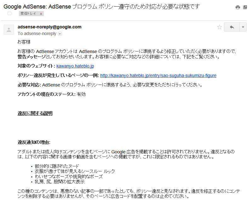Screen dimensions: 252x202
Task: Click the email subject title
Action: pyautogui.click(x=101, y=7)
